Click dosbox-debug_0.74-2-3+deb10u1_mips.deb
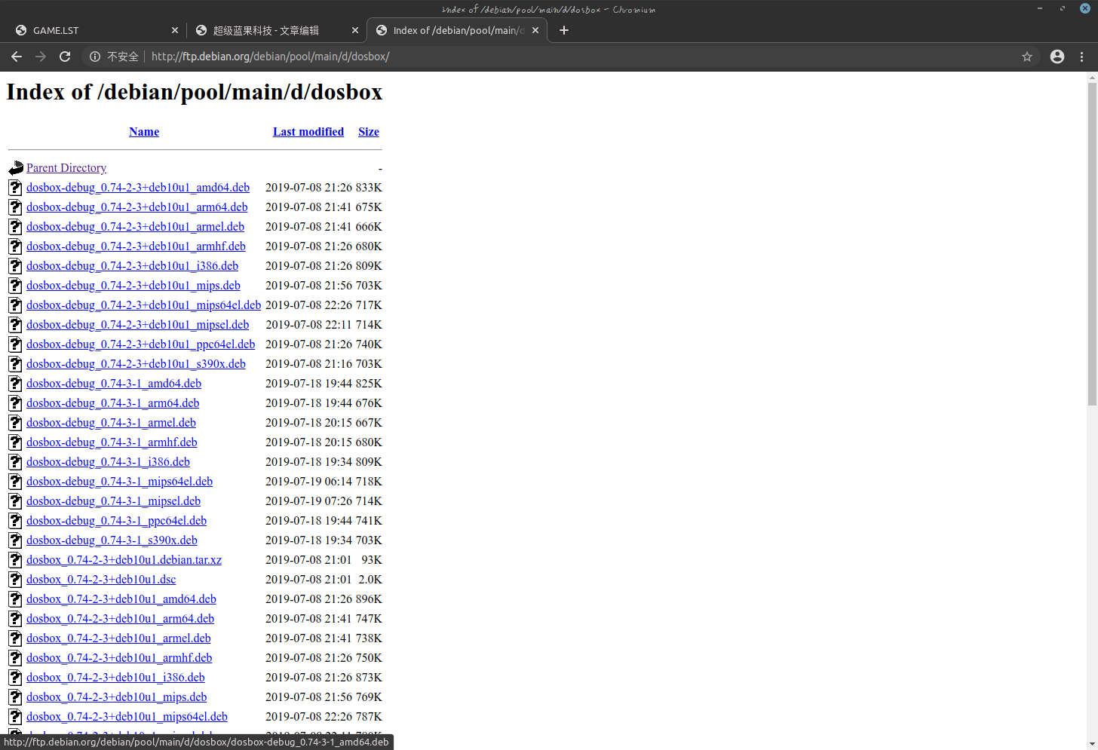 click(133, 286)
